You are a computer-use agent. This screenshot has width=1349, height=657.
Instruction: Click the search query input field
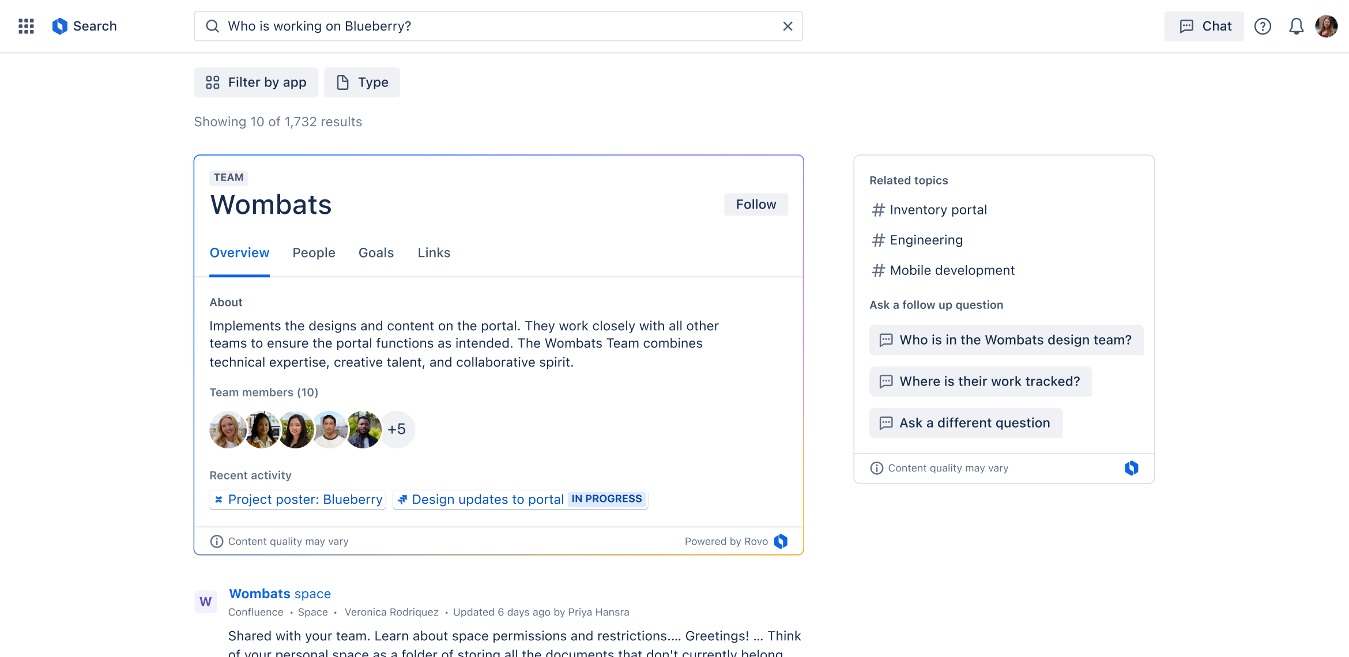[x=496, y=26]
